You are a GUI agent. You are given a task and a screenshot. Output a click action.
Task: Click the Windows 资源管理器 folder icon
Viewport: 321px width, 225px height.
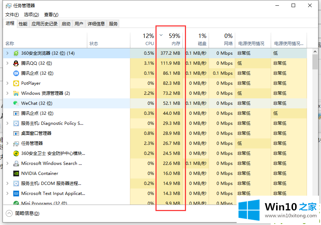(x=16, y=93)
